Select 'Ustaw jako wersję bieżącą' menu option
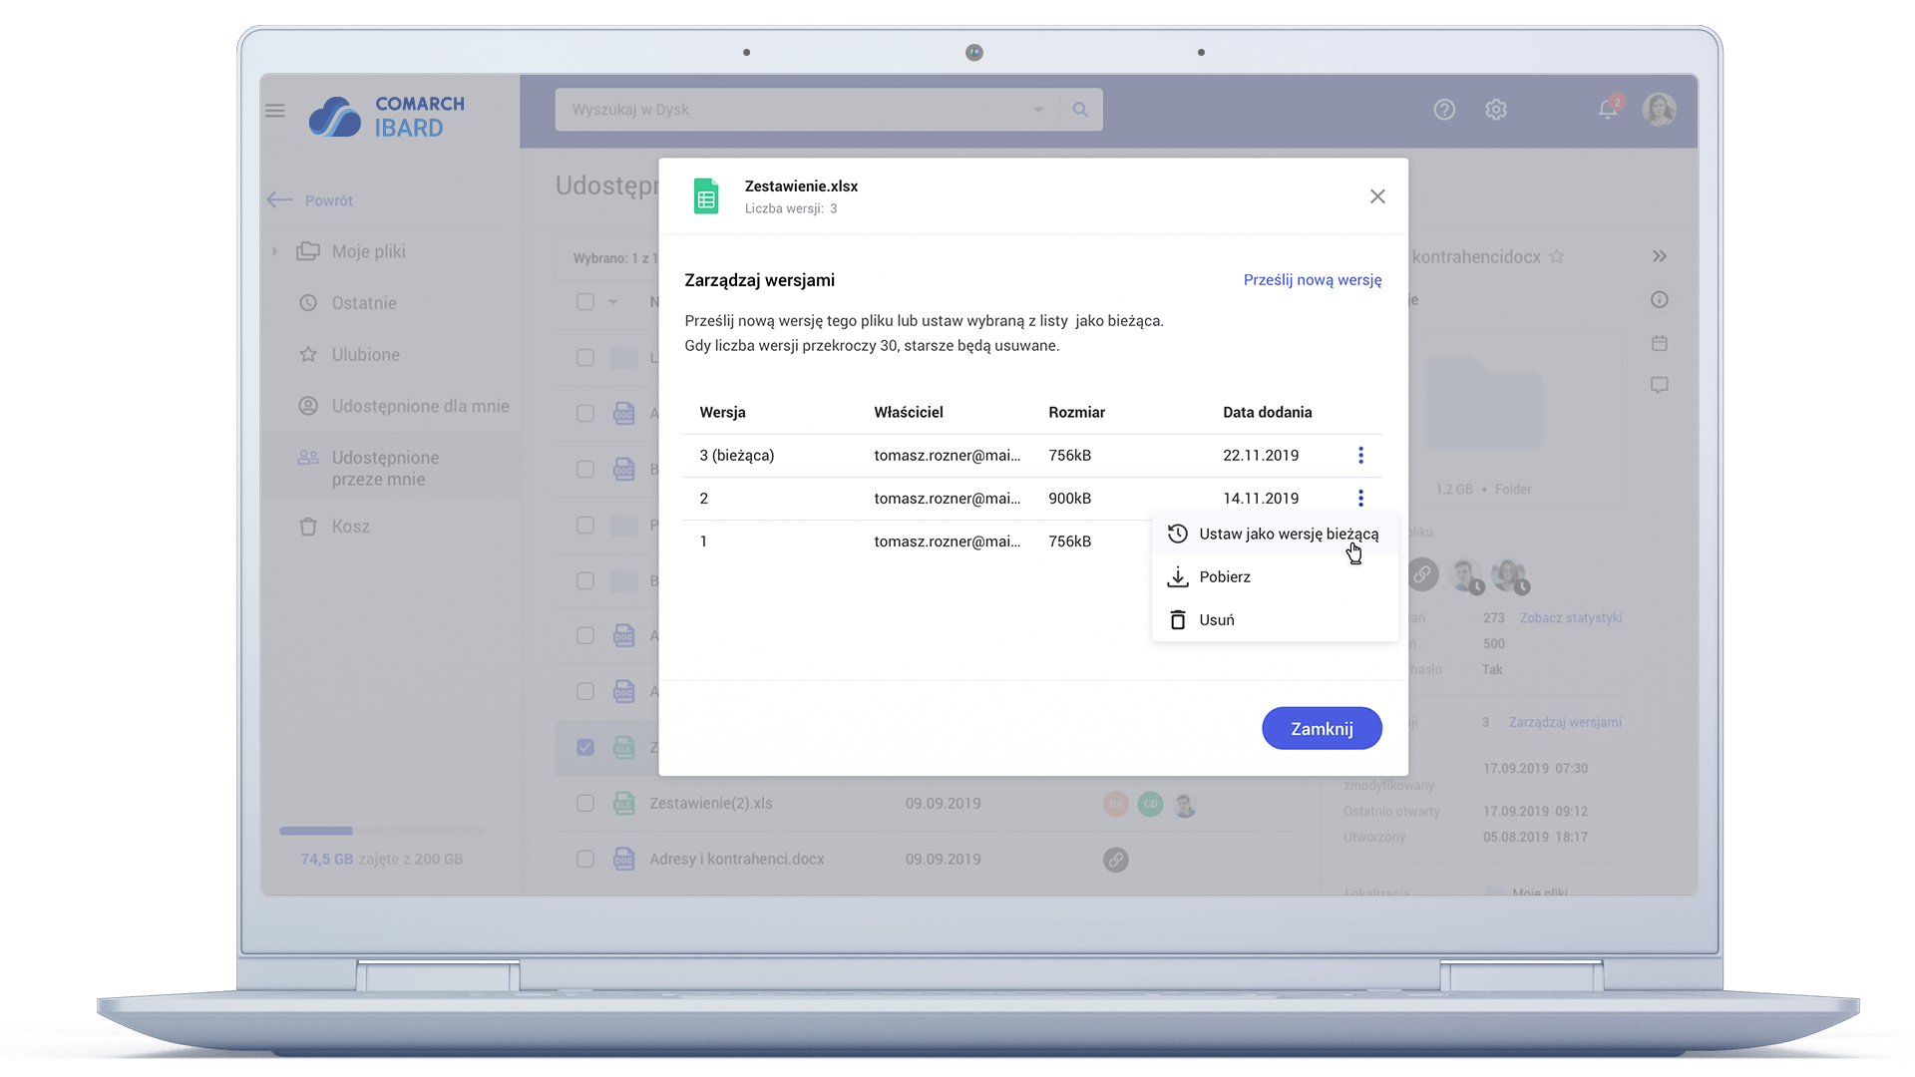 (x=1275, y=535)
